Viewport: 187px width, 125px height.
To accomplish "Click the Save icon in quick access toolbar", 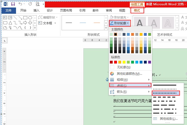I will tap(13, 4).
